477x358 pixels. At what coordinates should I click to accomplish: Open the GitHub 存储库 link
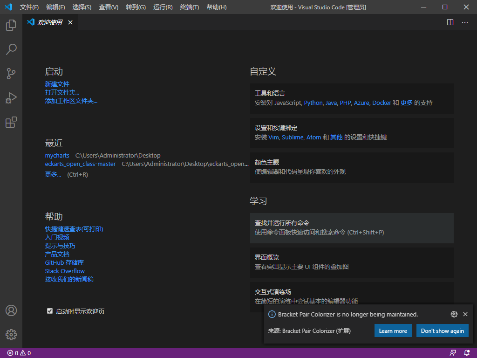64,262
